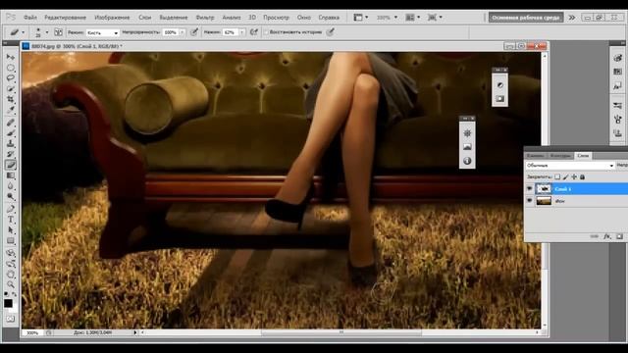
Task: Select the Elliptical Marquee tool
Action: tap(11, 68)
